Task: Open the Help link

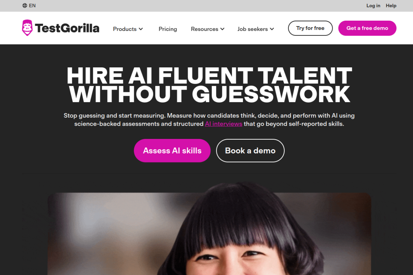Action: coord(391,5)
